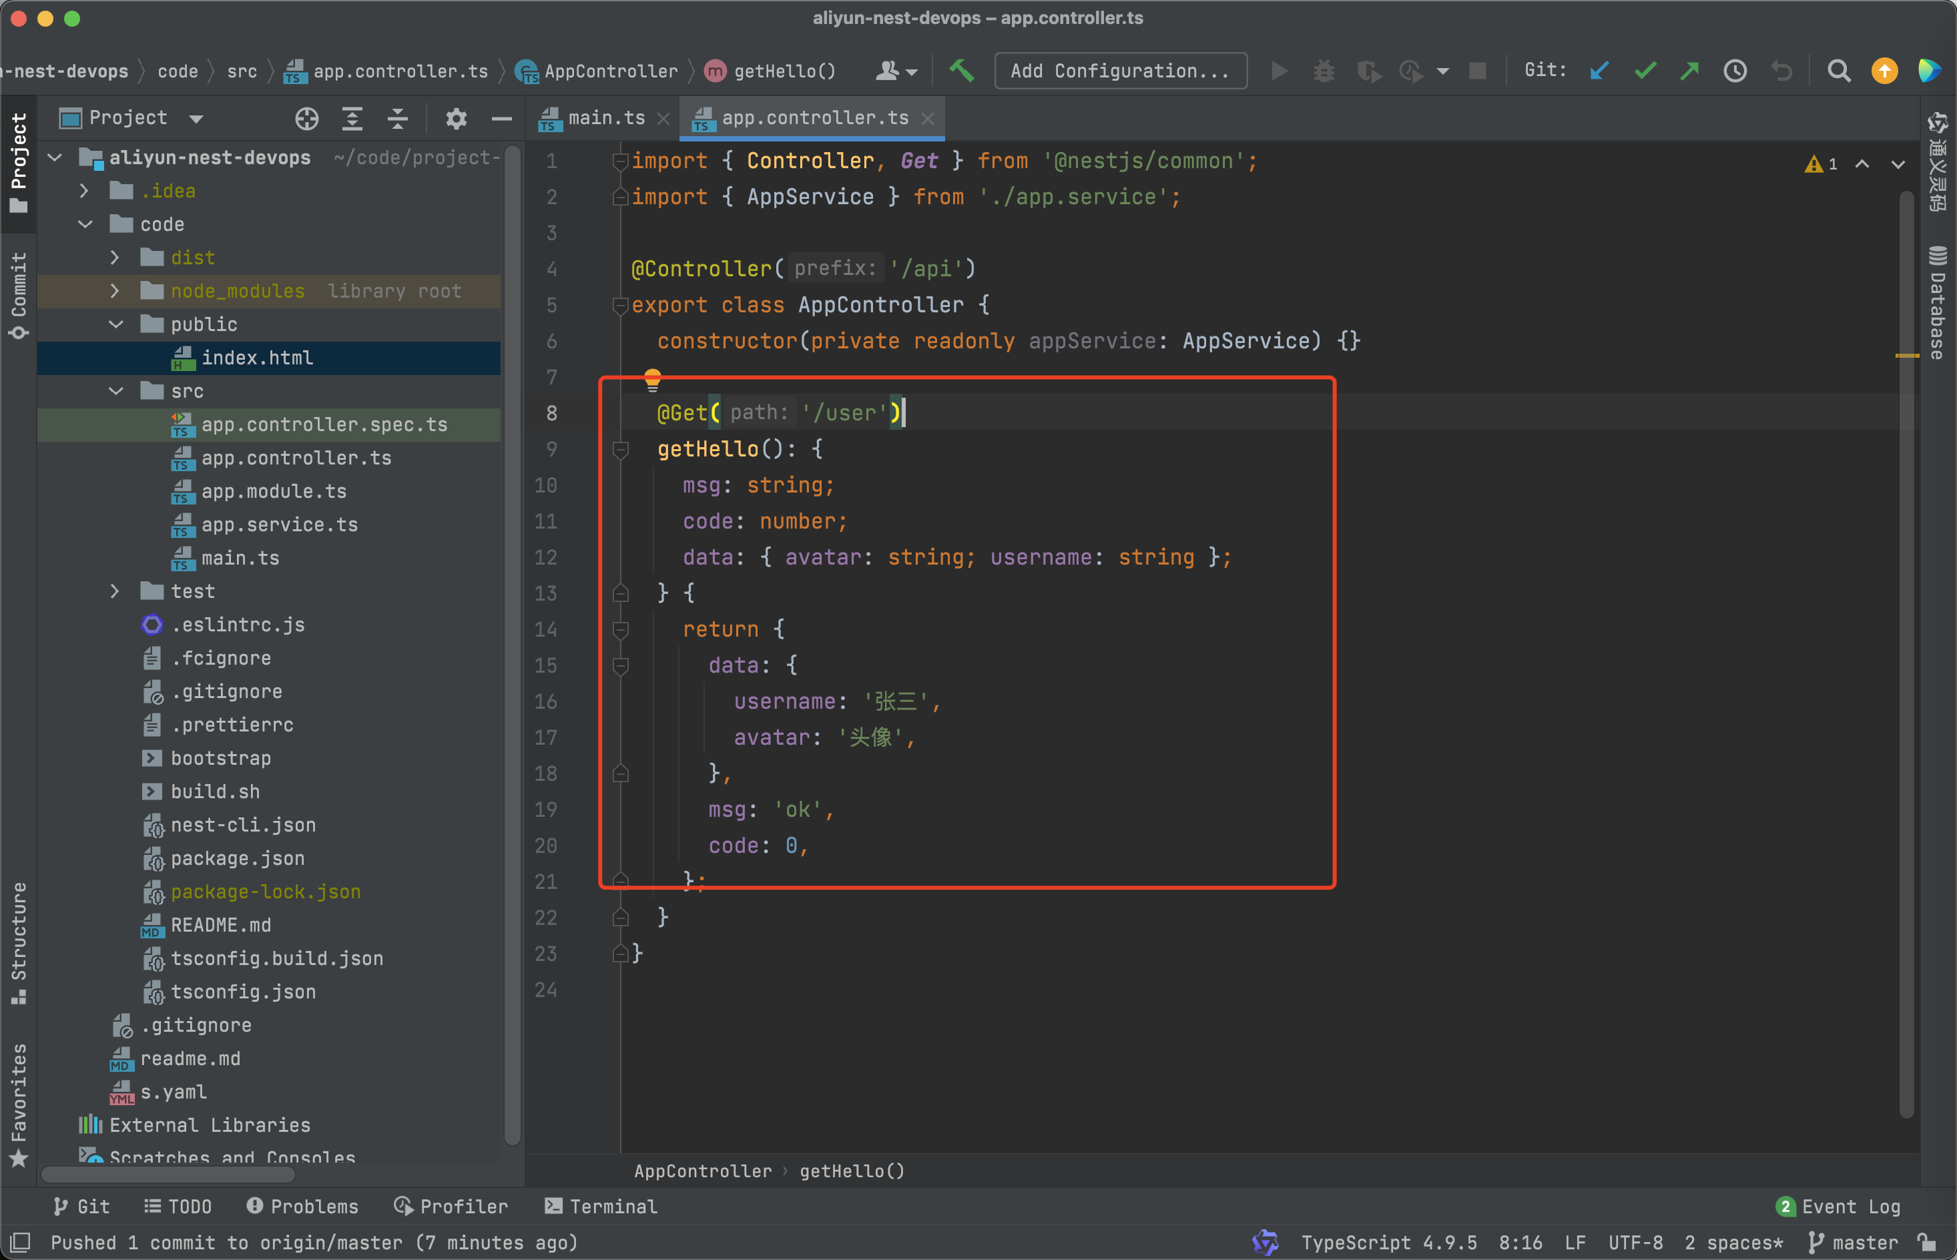Collapse the aliyun-nest-devops root folder
Screen dimensions: 1957x1260
click(x=55, y=157)
